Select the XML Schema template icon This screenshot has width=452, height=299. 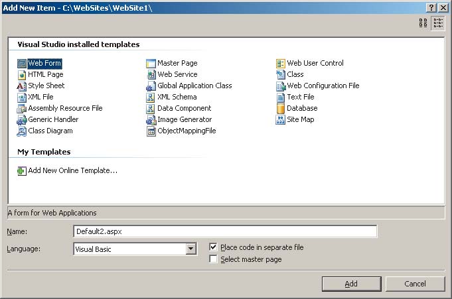pos(151,97)
